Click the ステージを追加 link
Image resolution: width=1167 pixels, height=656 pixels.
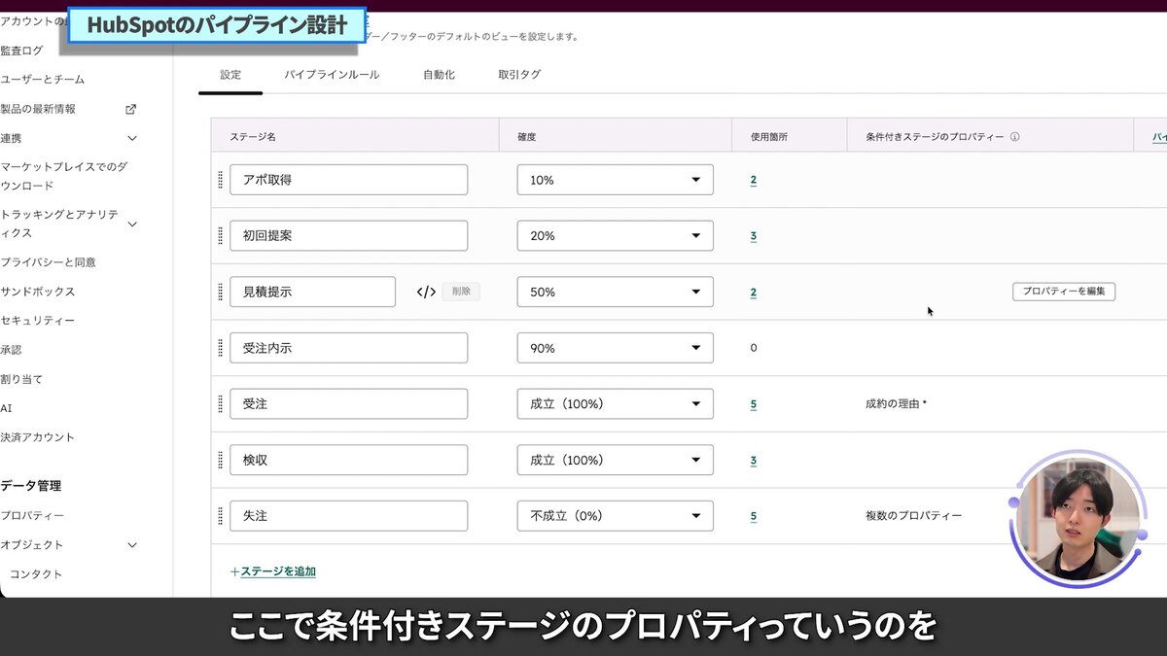(277, 571)
